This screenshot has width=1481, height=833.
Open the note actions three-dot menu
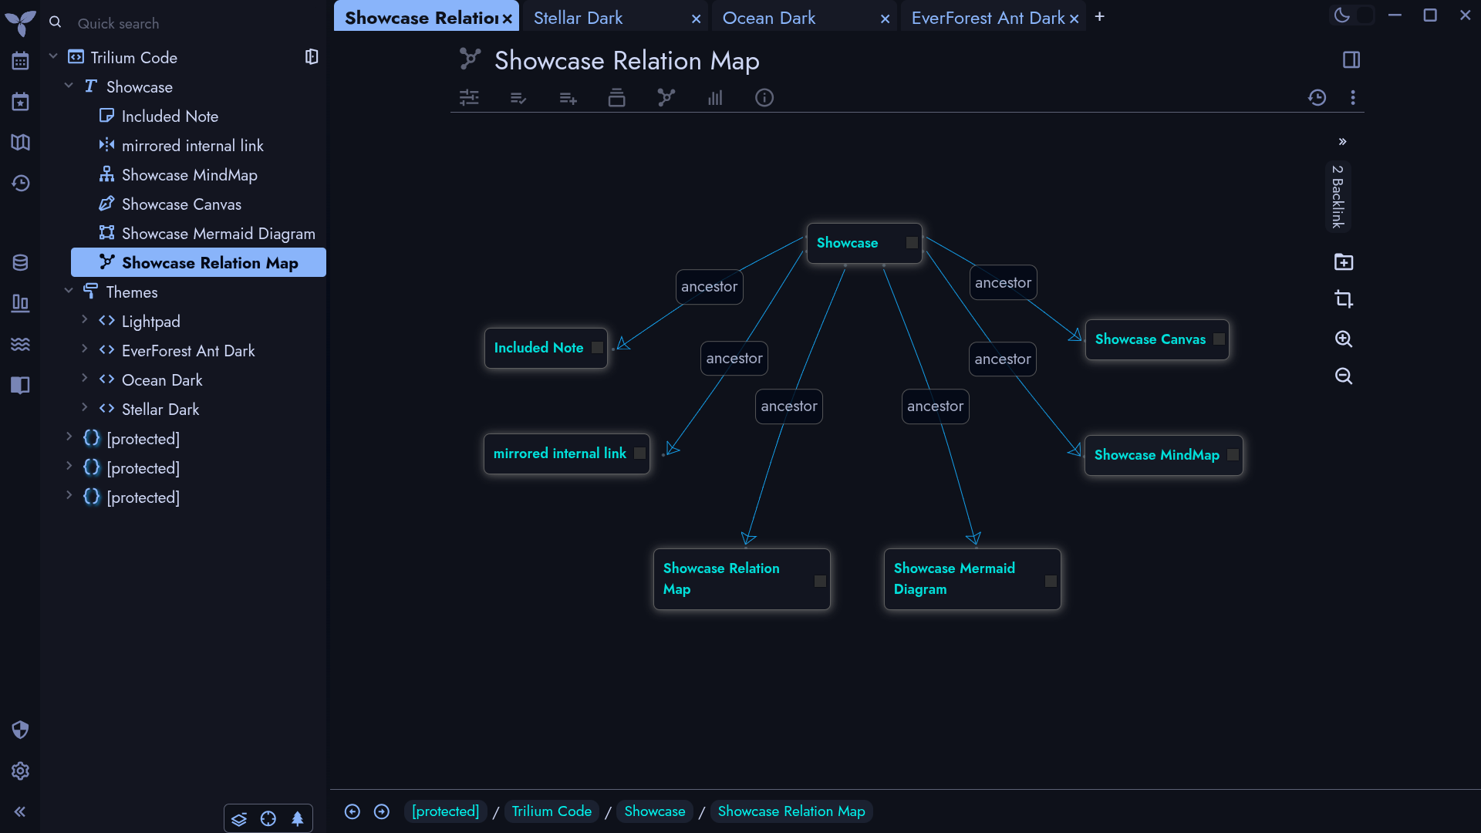tap(1353, 97)
